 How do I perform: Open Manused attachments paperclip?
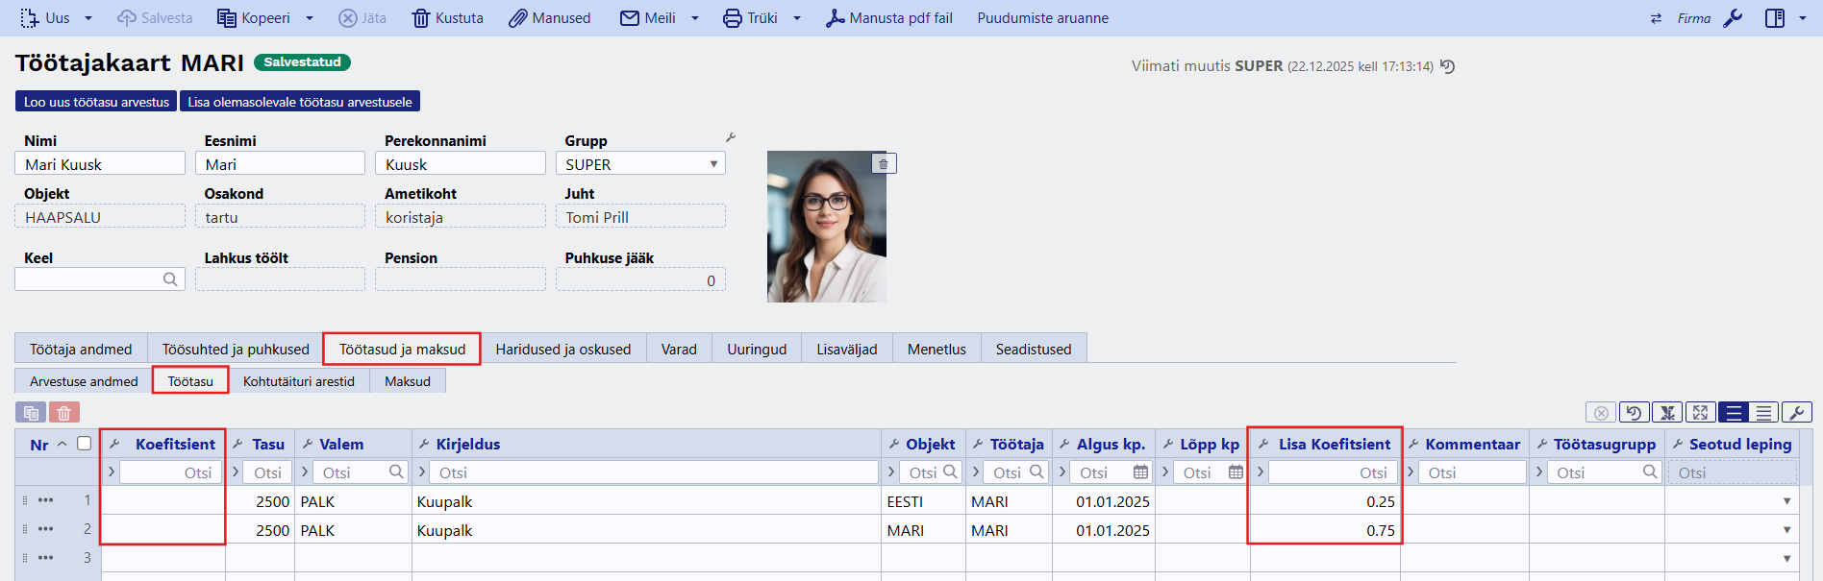click(550, 18)
